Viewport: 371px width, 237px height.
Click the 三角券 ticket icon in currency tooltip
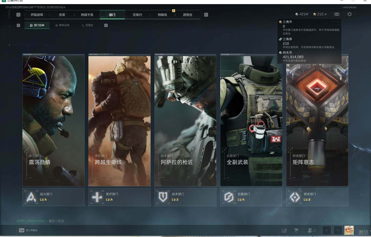pyautogui.click(x=281, y=39)
